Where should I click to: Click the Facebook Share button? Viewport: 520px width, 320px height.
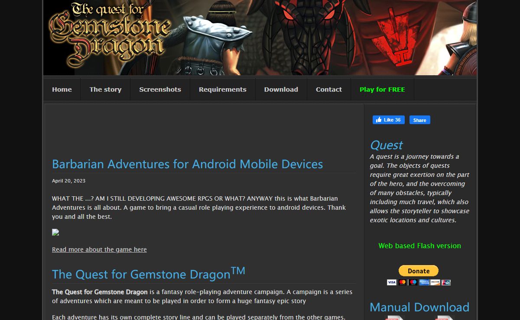pyautogui.click(x=420, y=120)
